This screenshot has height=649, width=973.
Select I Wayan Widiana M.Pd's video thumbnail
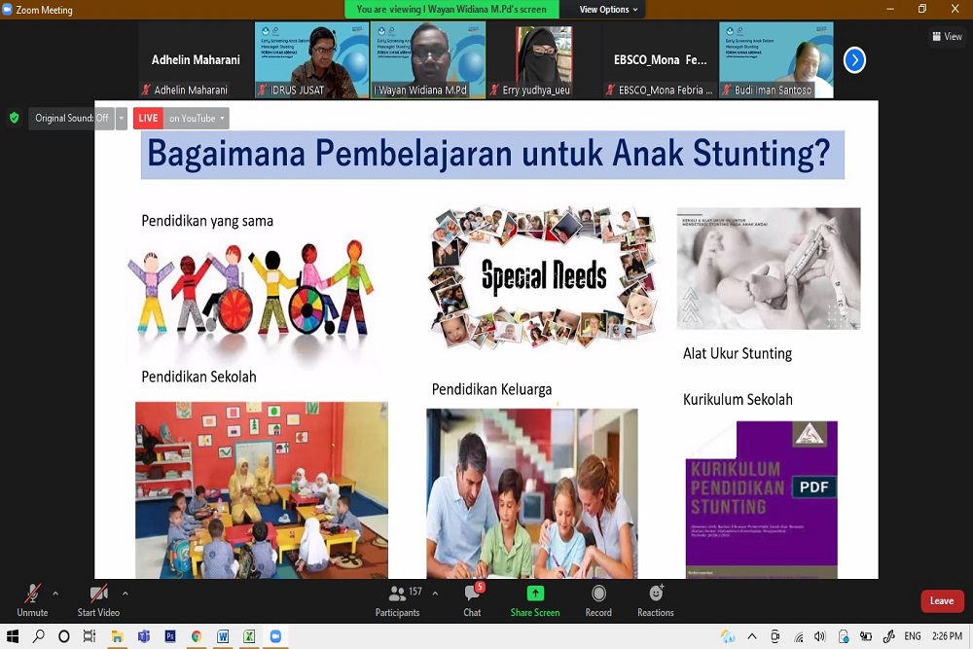(428, 60)
